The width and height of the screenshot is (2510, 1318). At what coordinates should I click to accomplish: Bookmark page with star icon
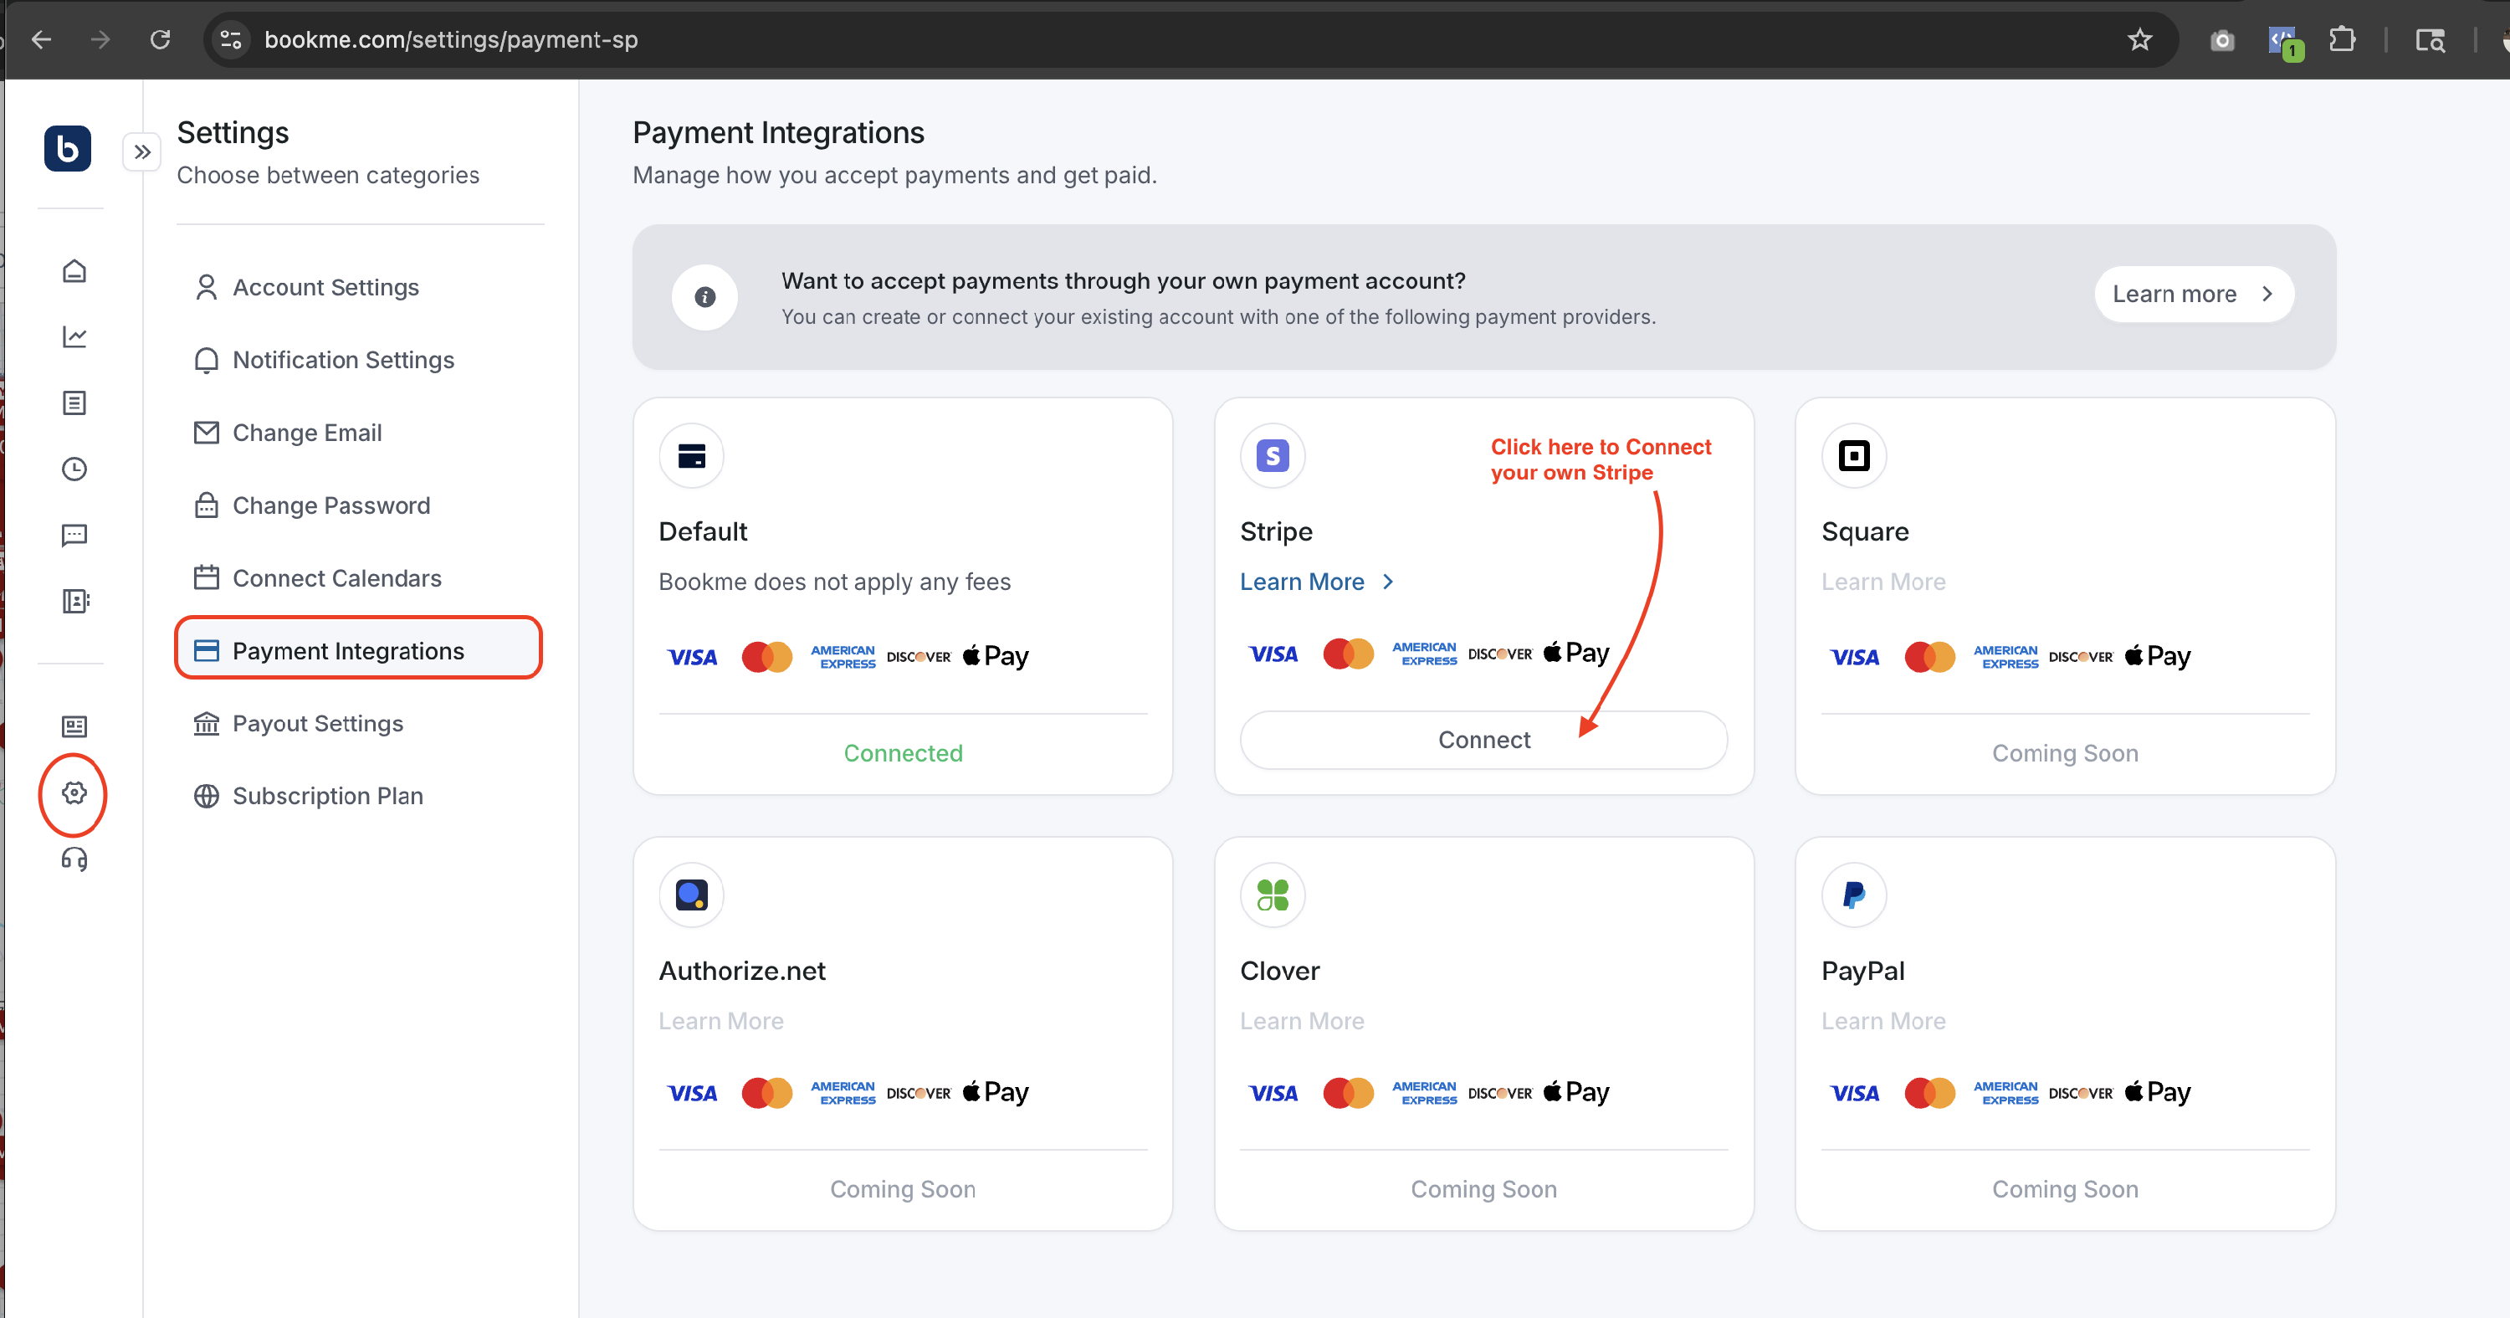click(2139, 40)
